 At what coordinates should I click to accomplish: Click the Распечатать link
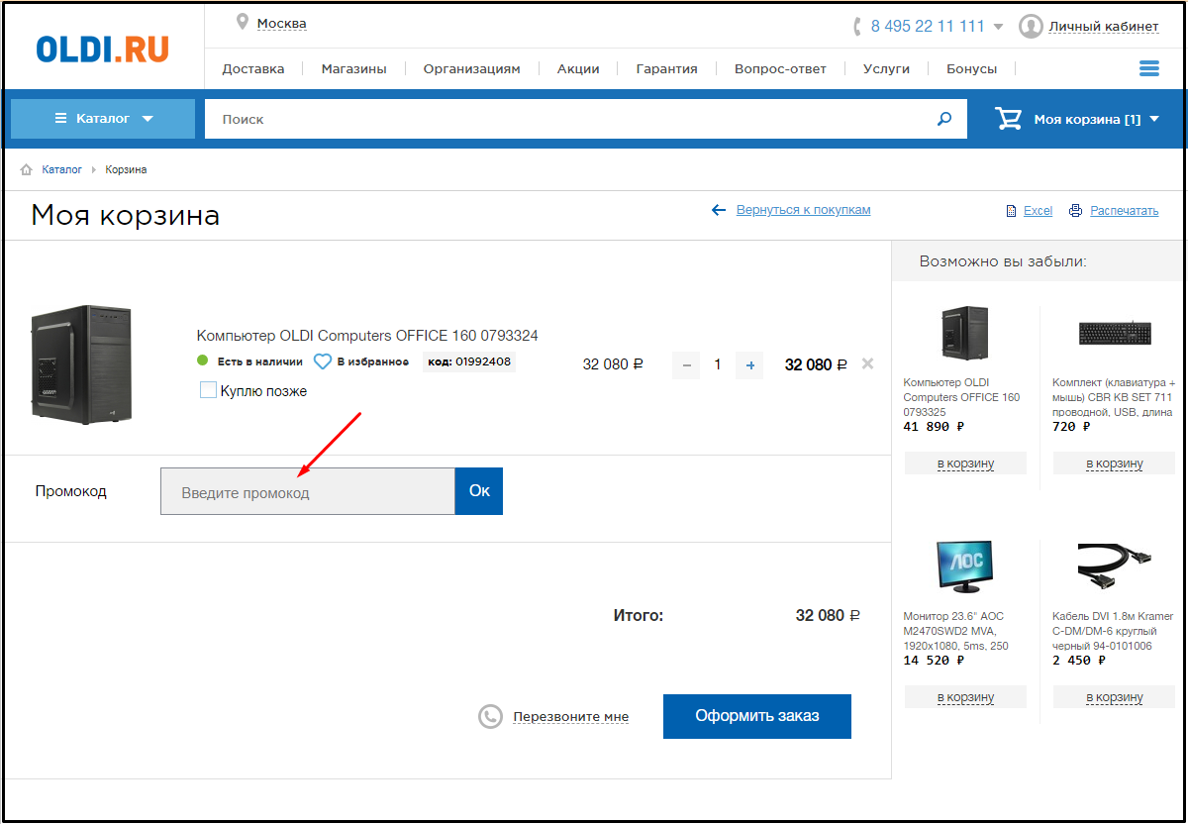[x=1124, y=211]
